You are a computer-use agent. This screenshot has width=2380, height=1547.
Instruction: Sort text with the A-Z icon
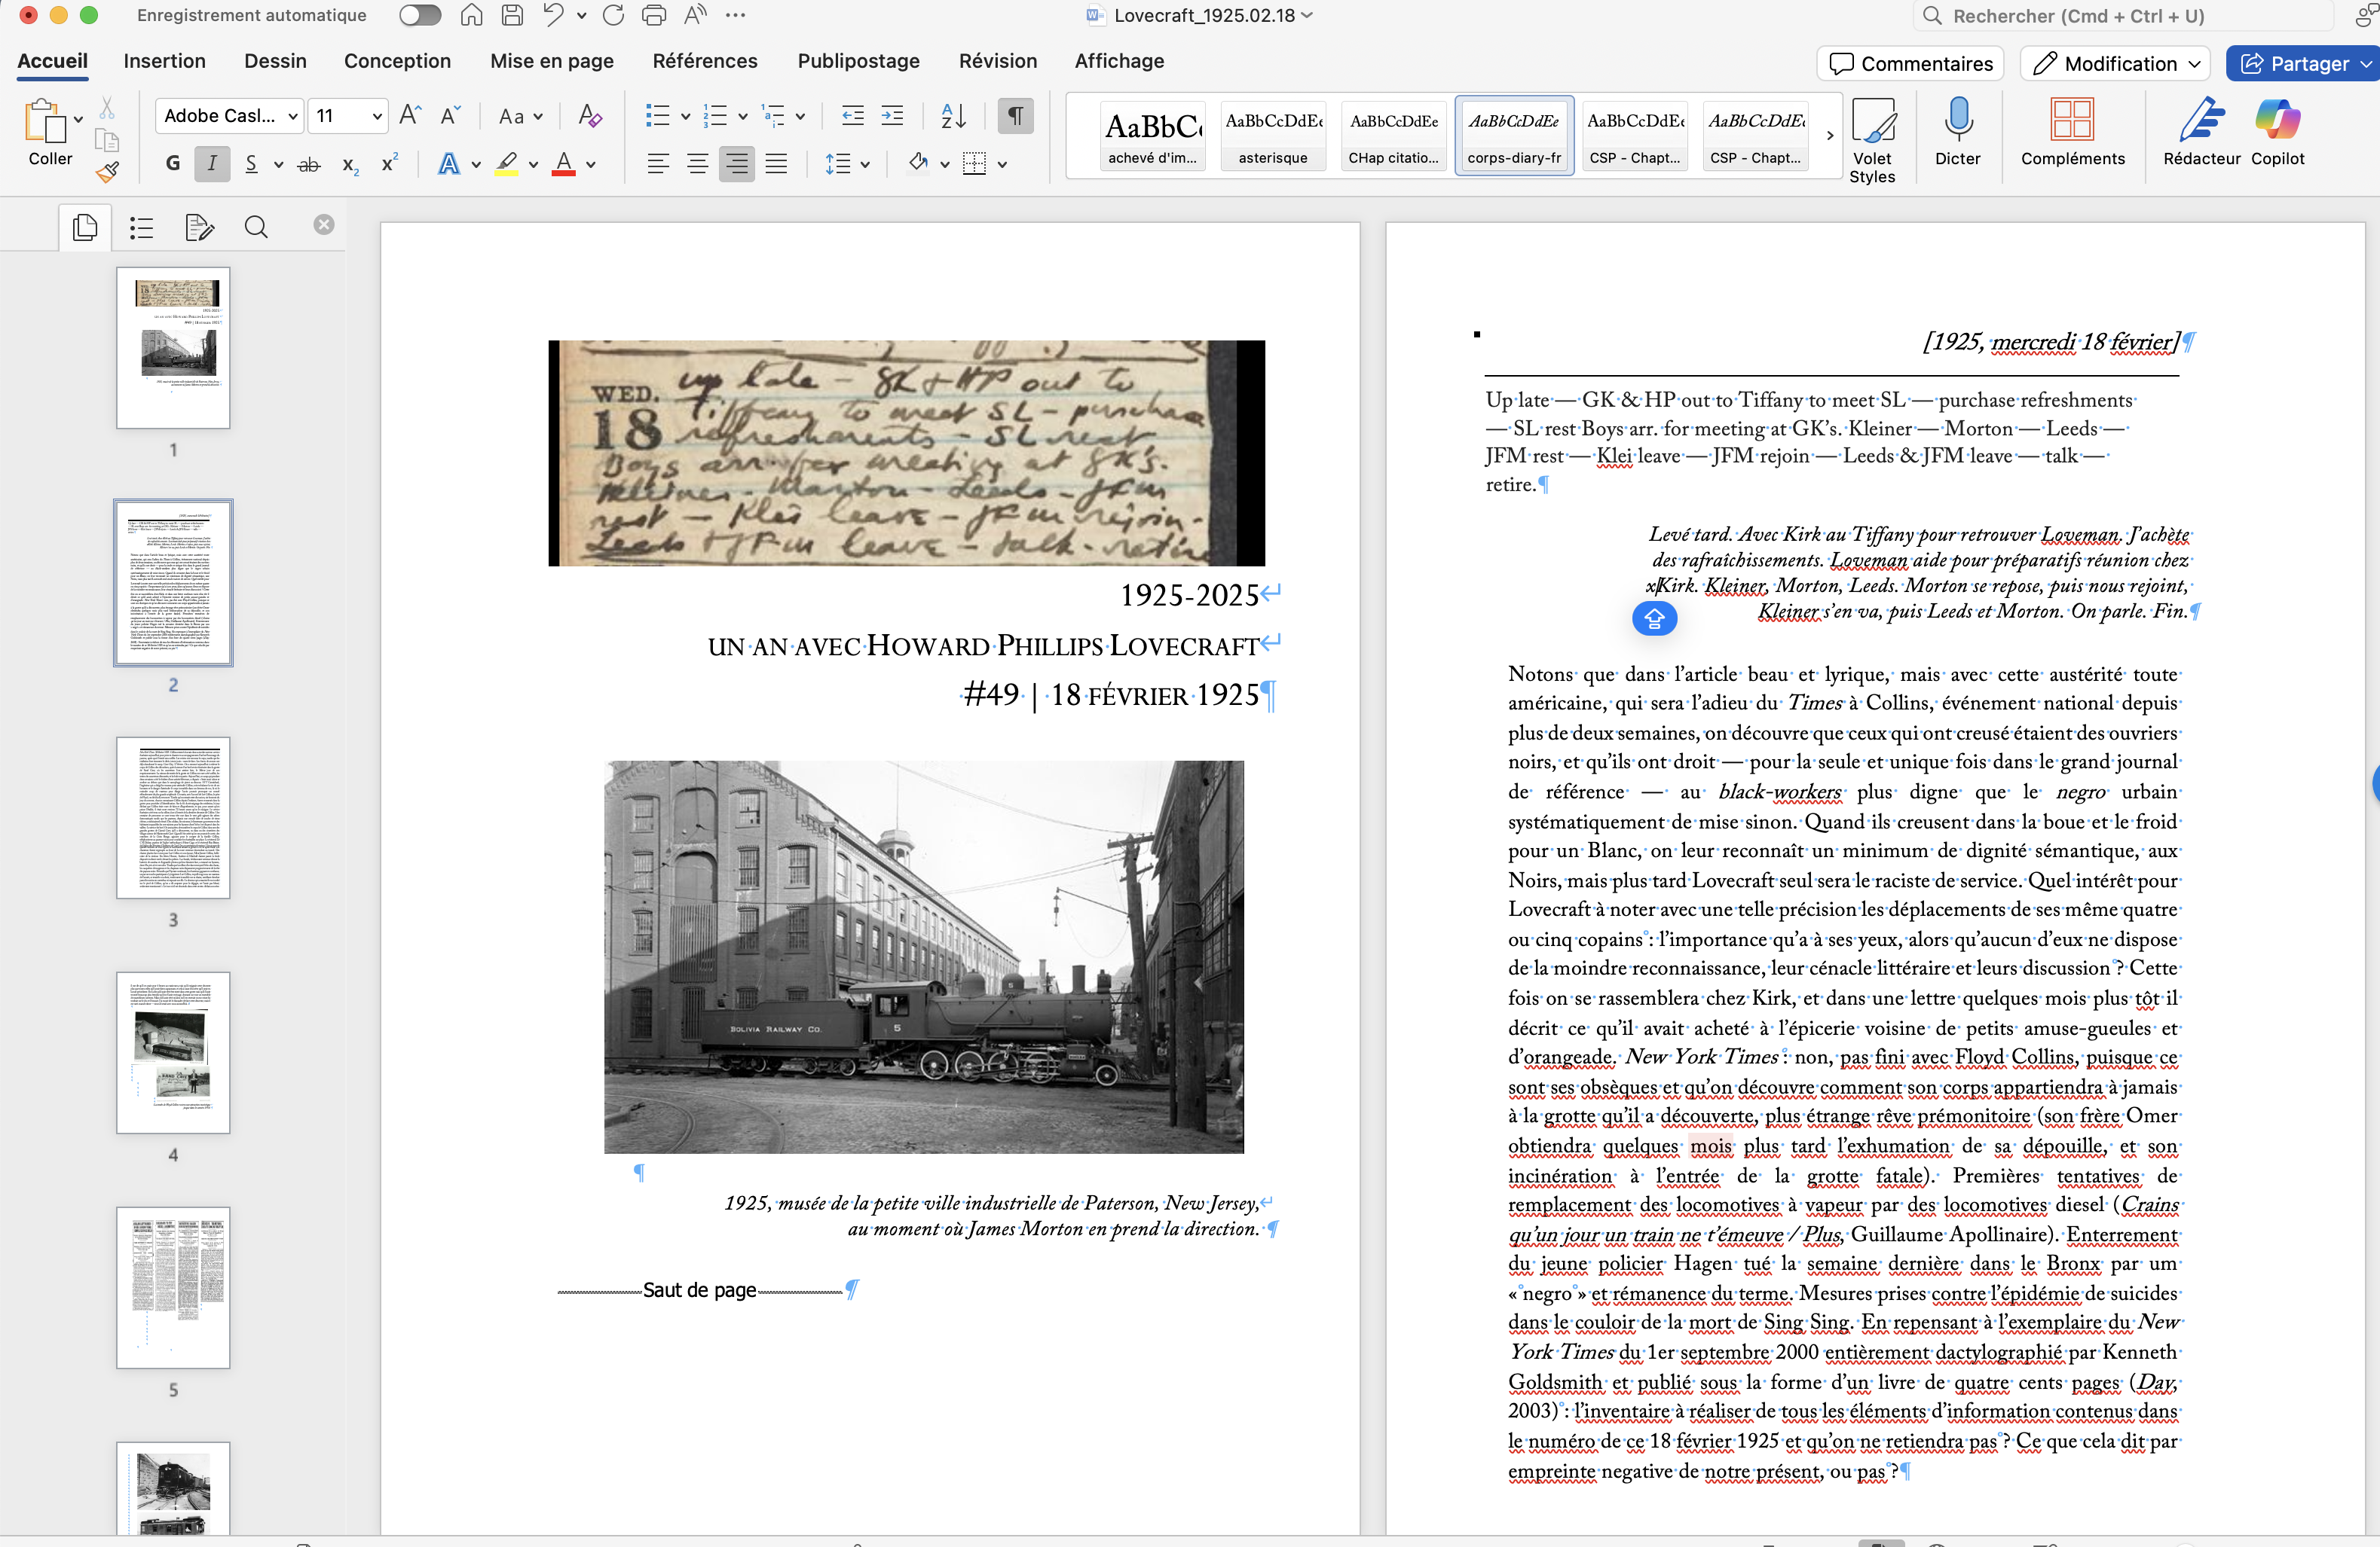[x=953, y=116]
